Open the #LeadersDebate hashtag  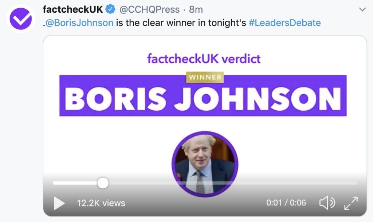[284, 23]
